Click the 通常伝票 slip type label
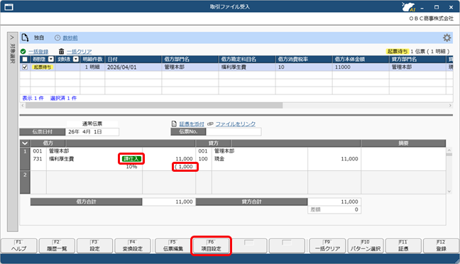Image resolution: width=460 pixels, height=264 pixels. 92,123
